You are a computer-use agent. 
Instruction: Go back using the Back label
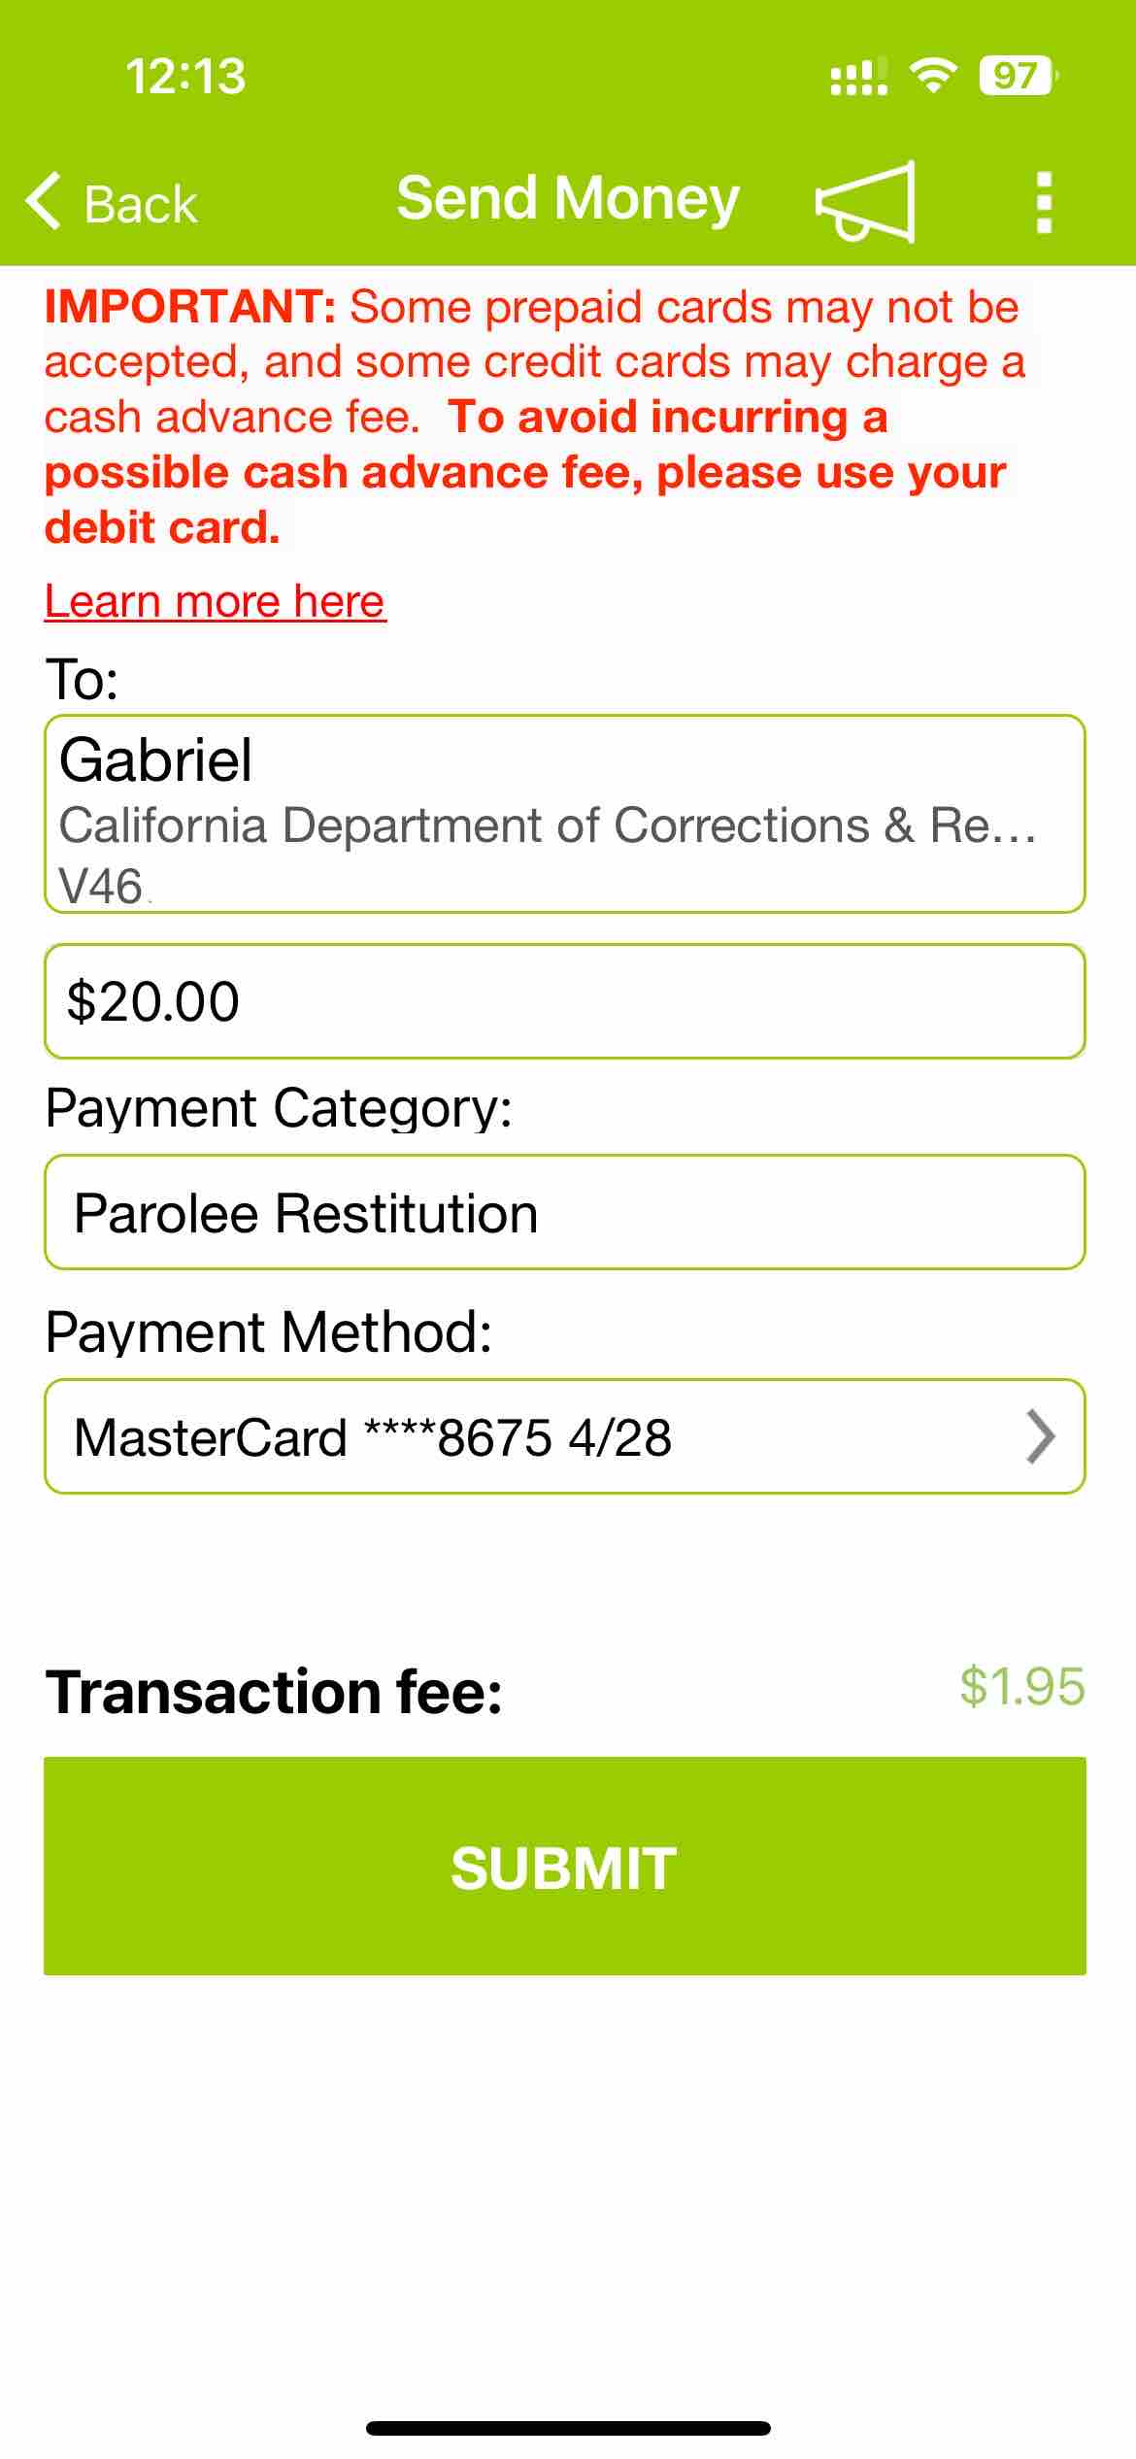(x=141, y=205)
